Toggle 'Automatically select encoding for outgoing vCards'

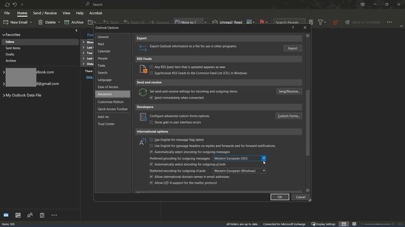coord(151,164)
